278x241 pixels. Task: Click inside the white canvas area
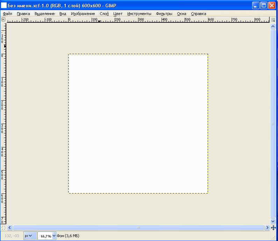[138, 124]
